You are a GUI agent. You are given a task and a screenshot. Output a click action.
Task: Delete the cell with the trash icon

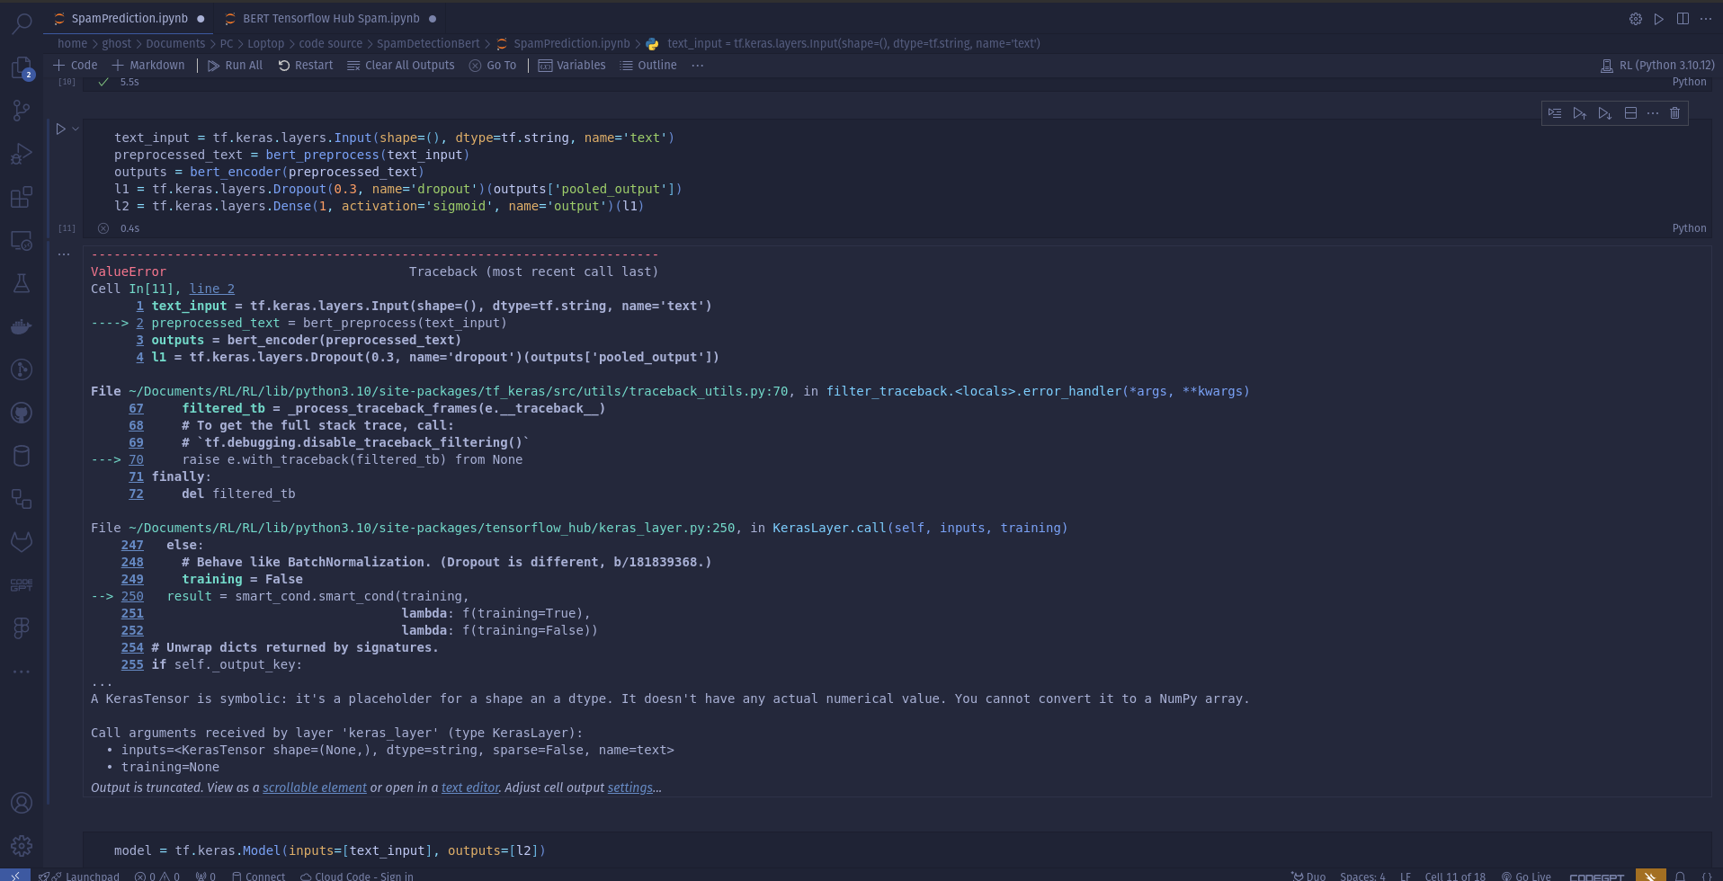(1674, 113)
